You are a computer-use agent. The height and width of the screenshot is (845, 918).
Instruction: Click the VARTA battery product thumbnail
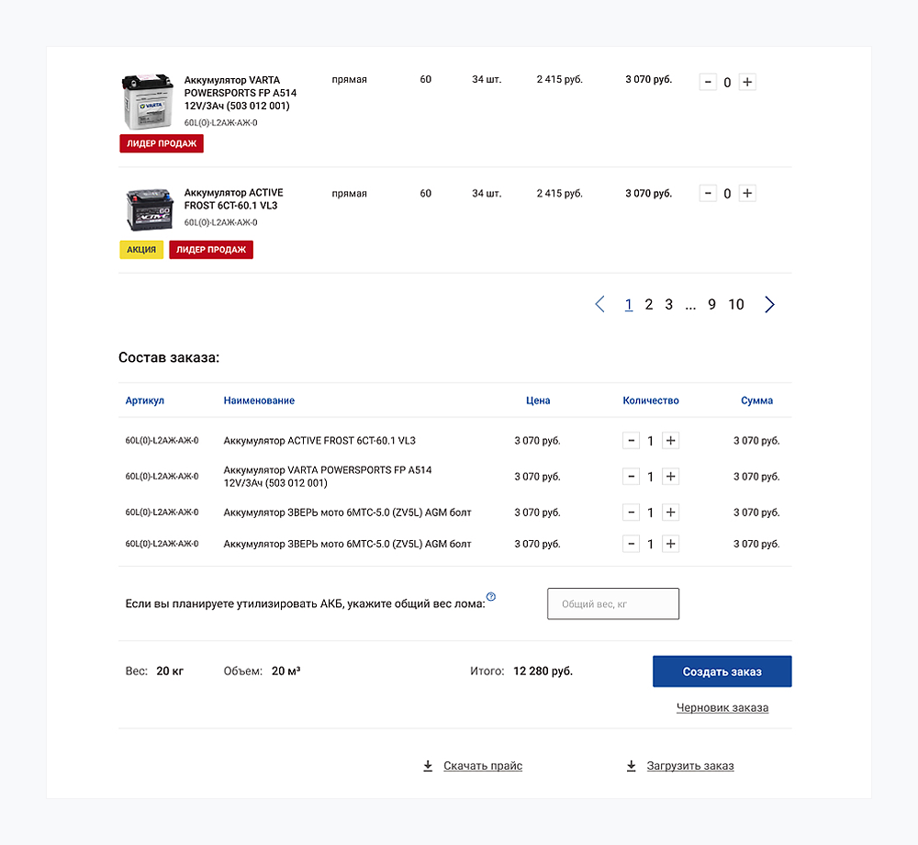point(148,101)
